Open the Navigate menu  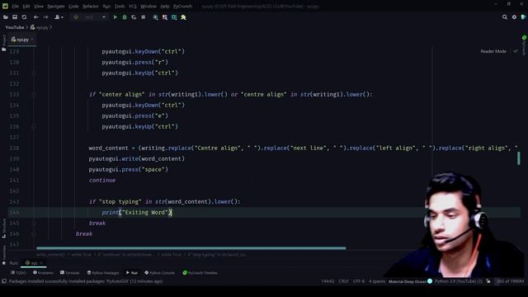click(56, 7)
